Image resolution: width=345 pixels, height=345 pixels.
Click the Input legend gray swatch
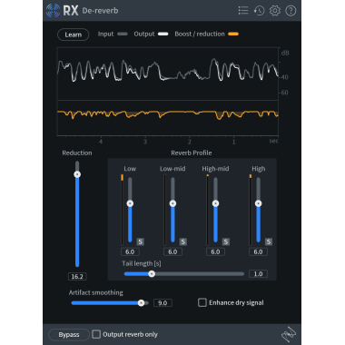click(123, 34)
